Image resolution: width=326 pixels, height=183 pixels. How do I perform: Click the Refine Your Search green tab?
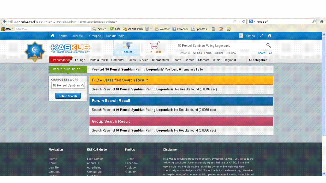coord(68,69)
